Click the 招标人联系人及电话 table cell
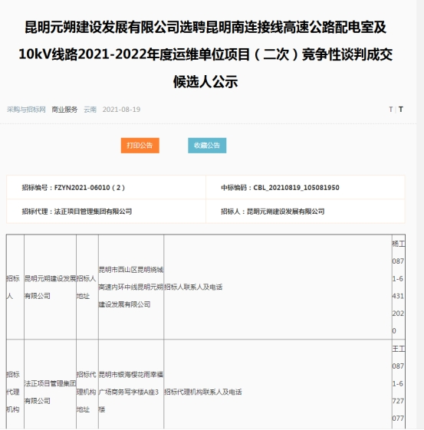The width and height of the screenshot is (424, 430). point(278,287)
